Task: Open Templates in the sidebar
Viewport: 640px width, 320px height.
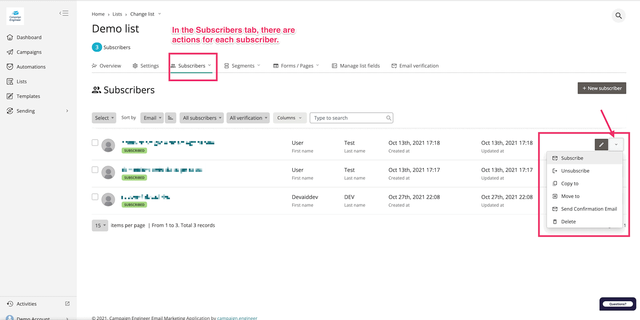Action: 28,96
